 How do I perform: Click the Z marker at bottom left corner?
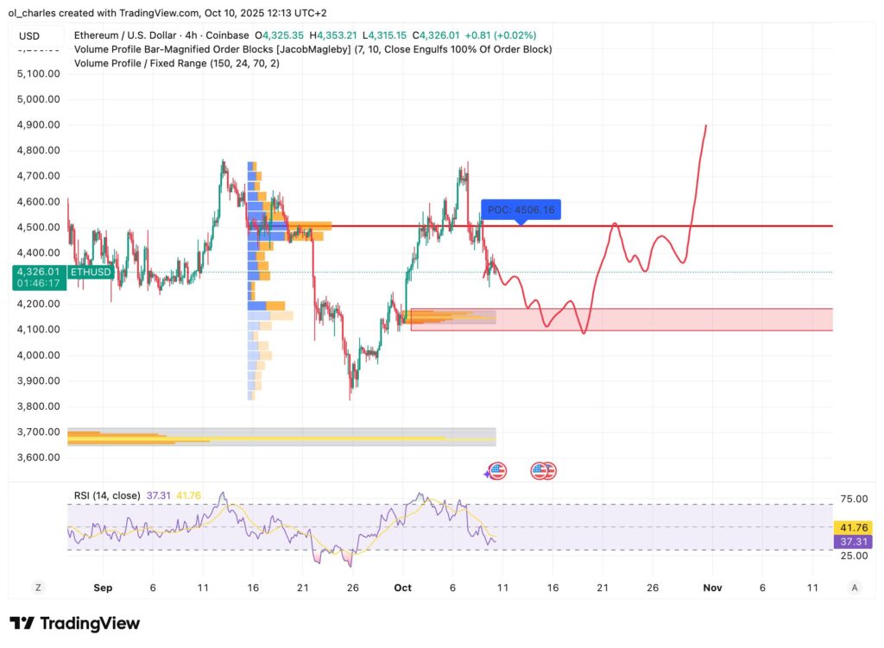(38, 587)
